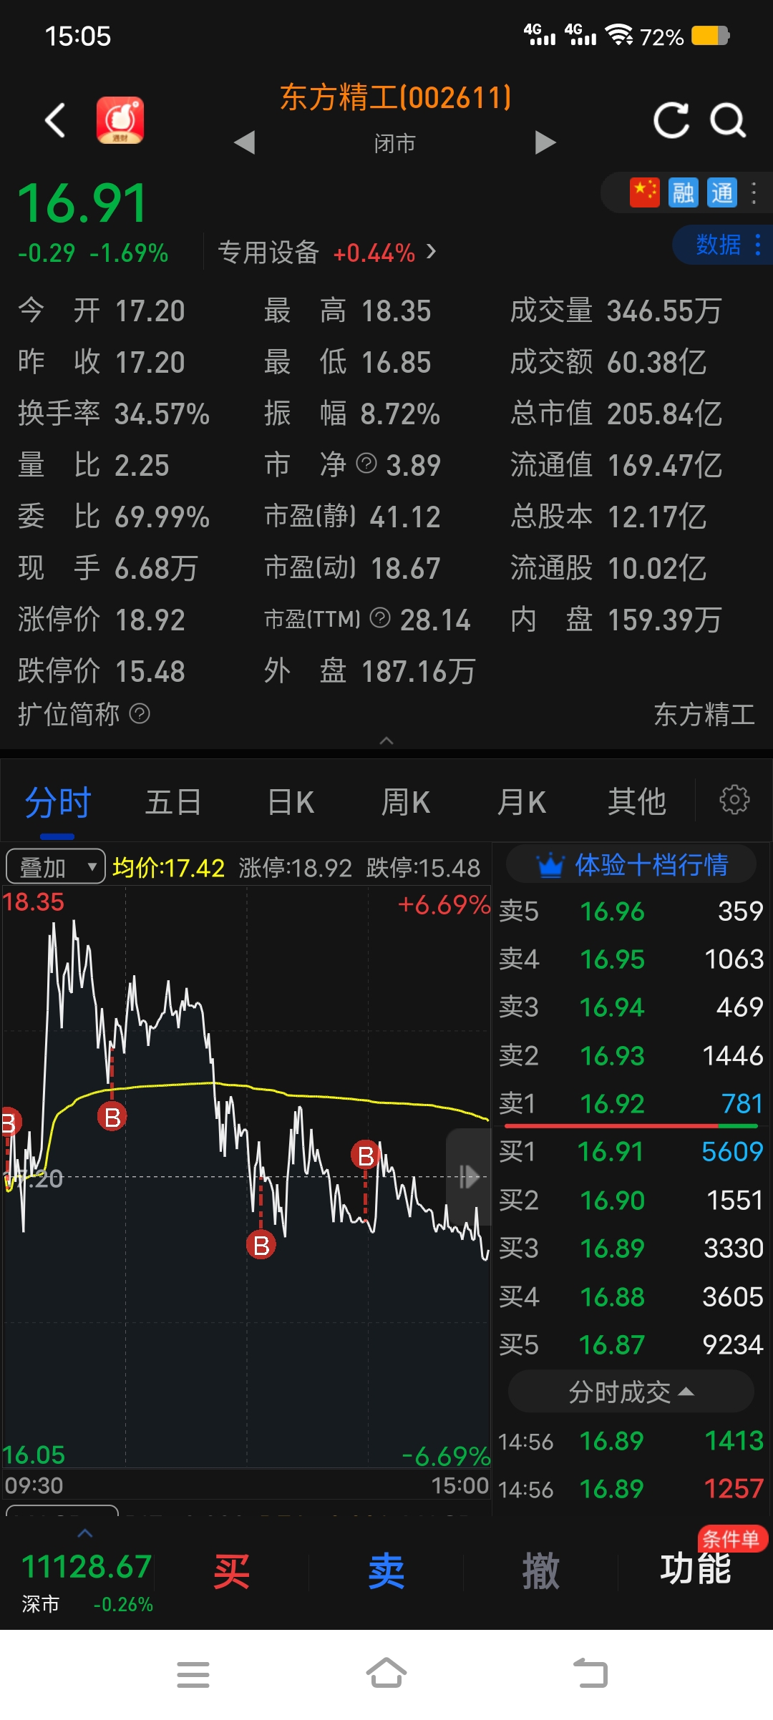Refresh the stock quote
The image size is (773, 1720).
[x=671, y=119]
